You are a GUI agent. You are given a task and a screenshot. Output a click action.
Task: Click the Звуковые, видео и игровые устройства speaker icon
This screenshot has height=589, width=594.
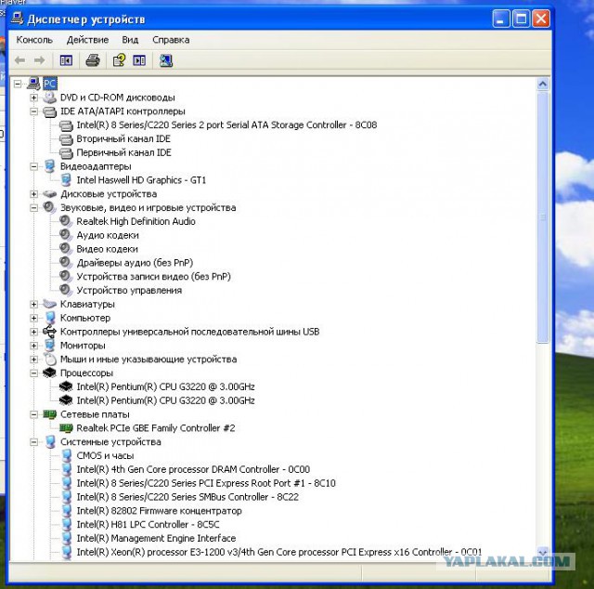click(x=49, y=207)
